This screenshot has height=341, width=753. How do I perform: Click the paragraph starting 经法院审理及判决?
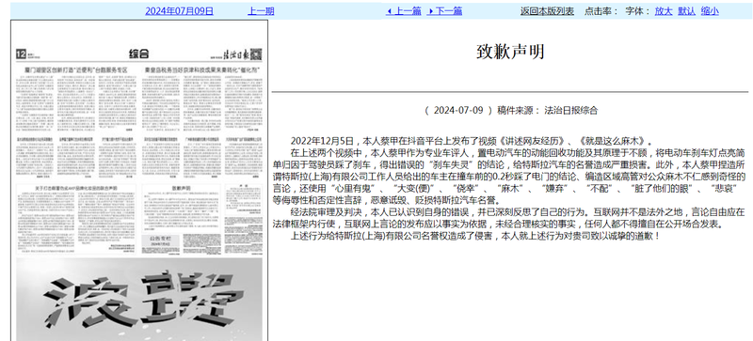[x=509, y=218]
